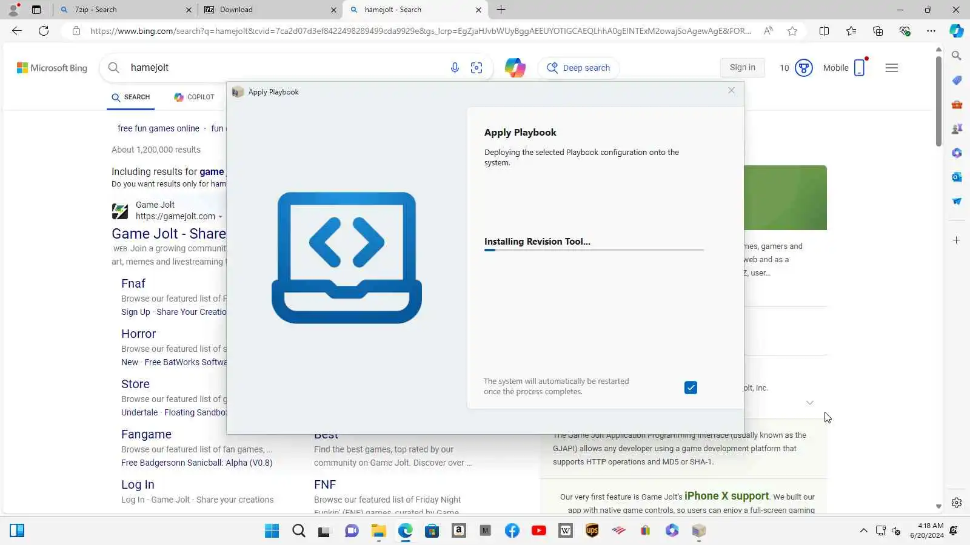Open the Tools briefcase in Edge sidebar
This screenshot has width=970, height=545.
(957, 104)
